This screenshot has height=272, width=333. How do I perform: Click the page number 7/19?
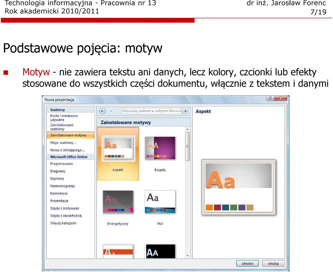click(318, 12)
